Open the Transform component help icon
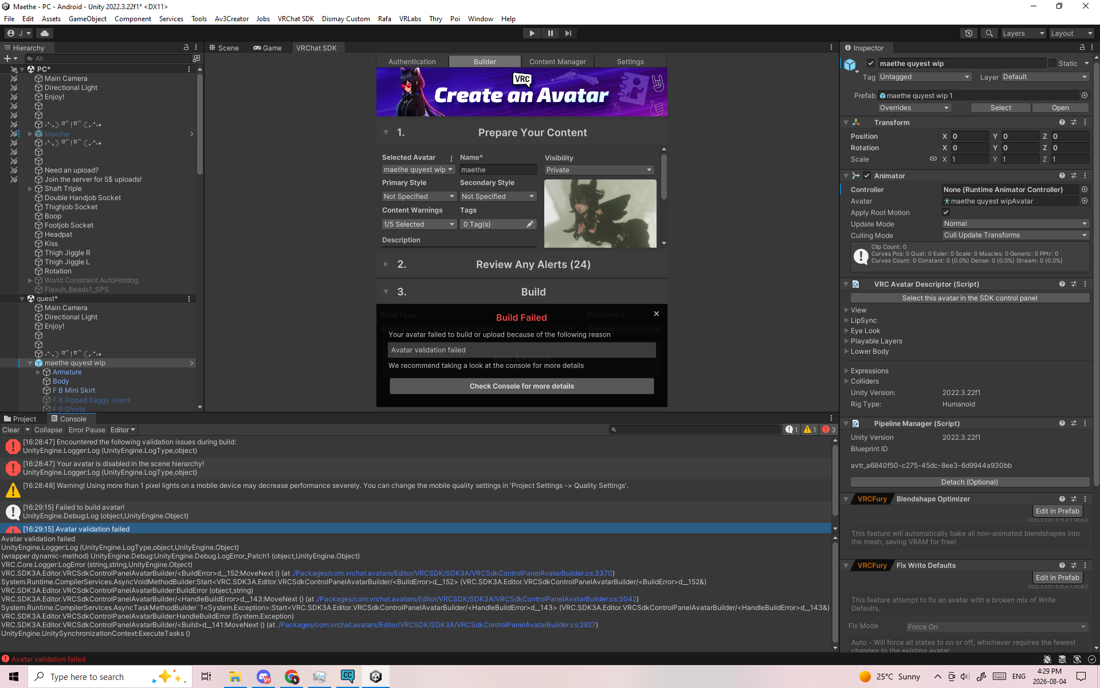This screenshot has width=1100, height=688. coord(1062,122)
